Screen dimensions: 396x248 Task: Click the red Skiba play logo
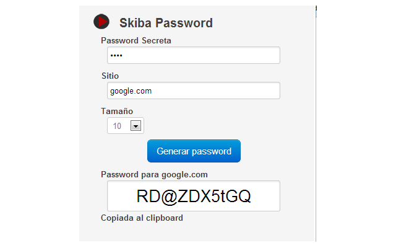pyautogui.click(x=101, y=22)
